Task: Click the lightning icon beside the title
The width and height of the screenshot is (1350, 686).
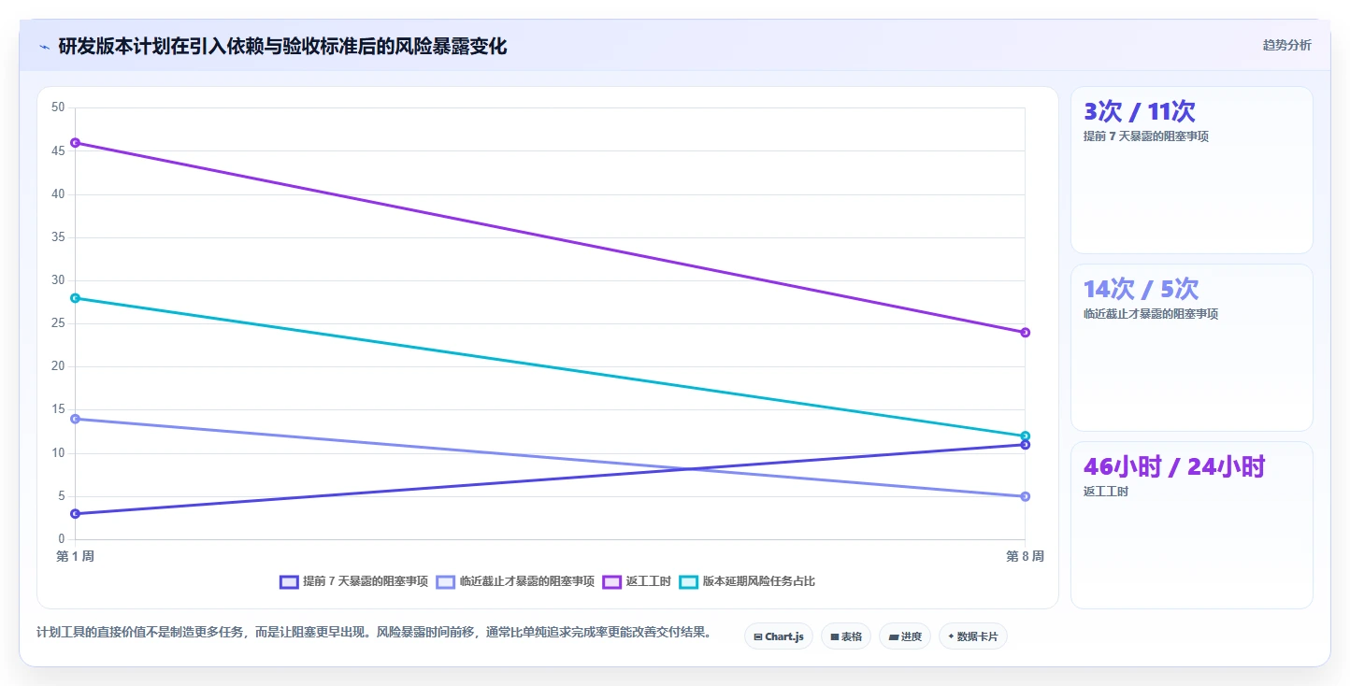Action: (x=44, y=47)
